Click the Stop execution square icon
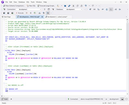The width and height of the screenshot is (129, 105). [31, 13]
